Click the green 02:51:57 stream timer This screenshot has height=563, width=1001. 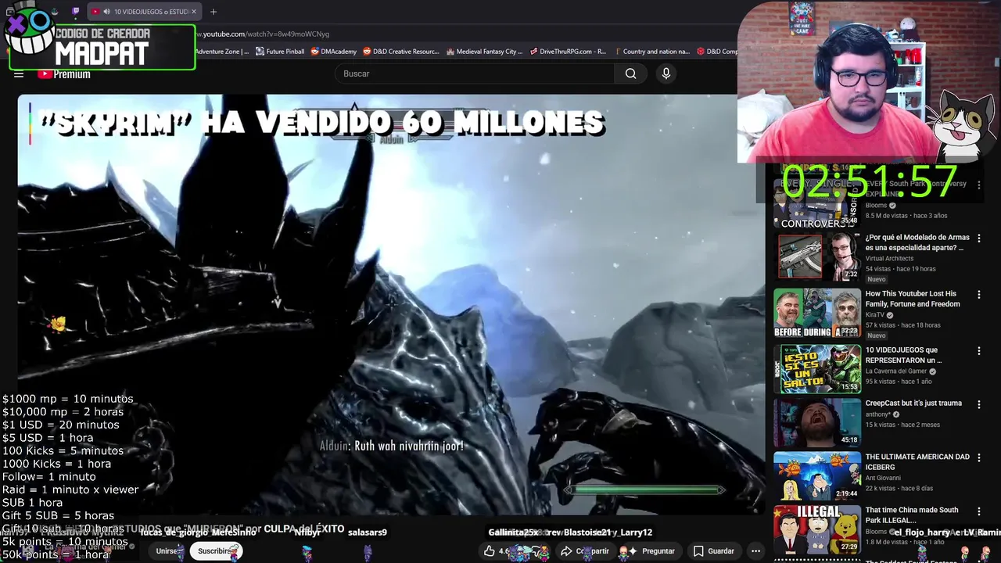click(869, 182)
